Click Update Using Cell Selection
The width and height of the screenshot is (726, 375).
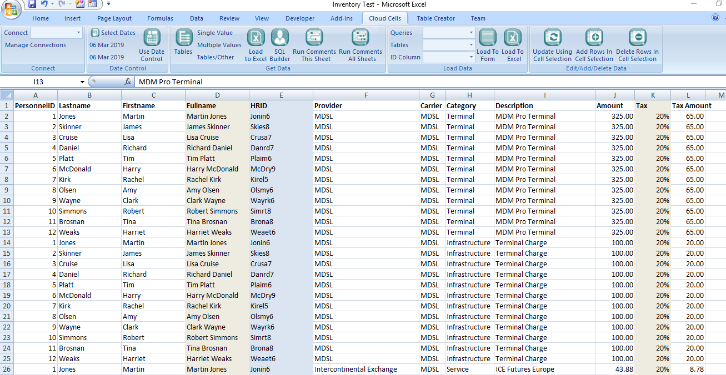click(x=552, y=38)
